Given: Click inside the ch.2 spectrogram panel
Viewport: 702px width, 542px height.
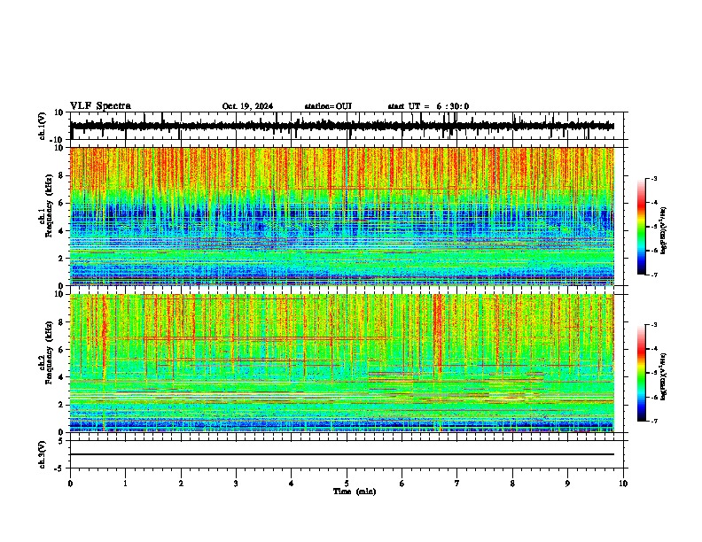Looking at the screenshot, I should point(341,363).
